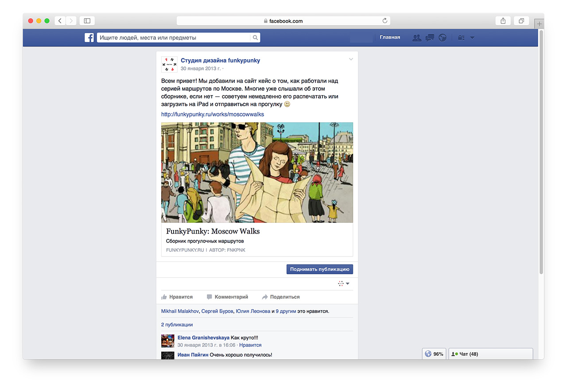Click the Поделиться link
The width and height of the screenshot is (567, 392).
[281, 297]
